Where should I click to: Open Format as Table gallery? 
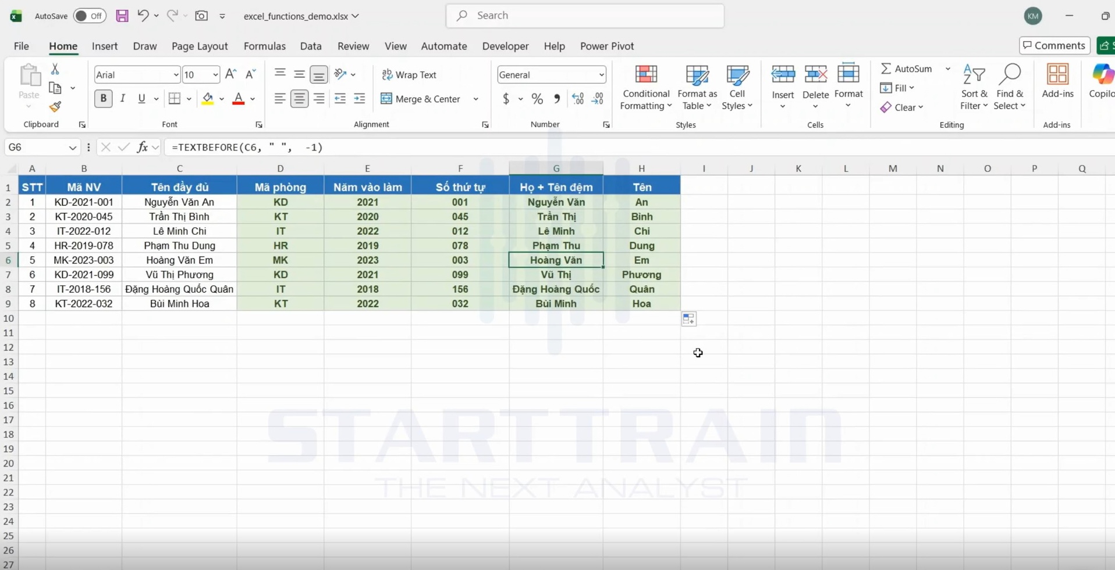(x=697, y=87)
